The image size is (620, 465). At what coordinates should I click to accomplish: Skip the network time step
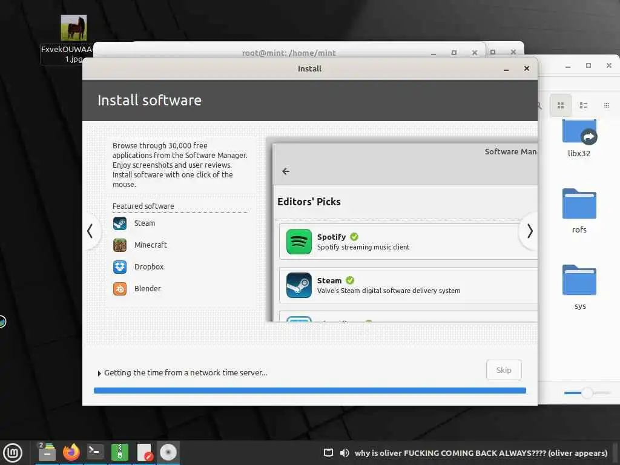pos(504,370)
